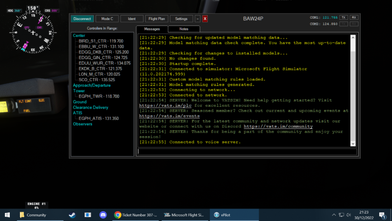The image size is (392, 221).
Task: Open Steam from the taskbar
Action: coord(72,215)
